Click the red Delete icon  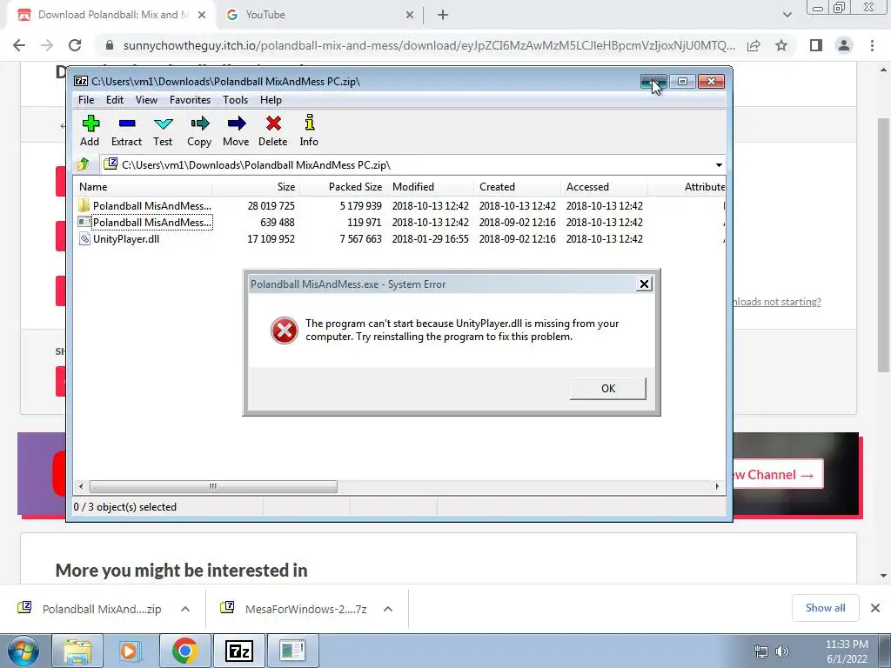click(272, 130)
